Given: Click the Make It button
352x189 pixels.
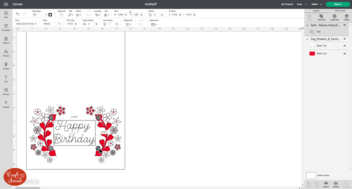Looking at the screenshot, I should (x=338, y=4).
